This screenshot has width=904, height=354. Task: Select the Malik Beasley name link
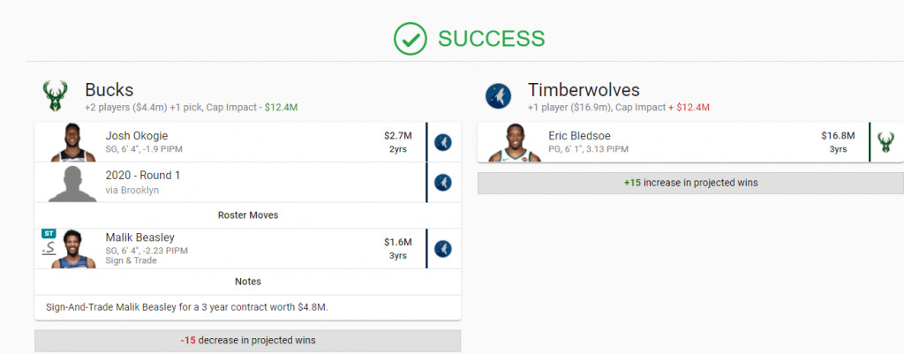click(140, 237)
